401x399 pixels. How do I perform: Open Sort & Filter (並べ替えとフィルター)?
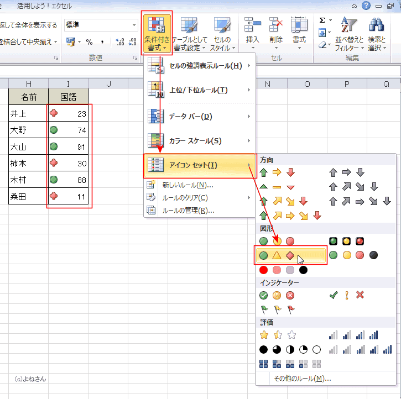pos(349,33)
